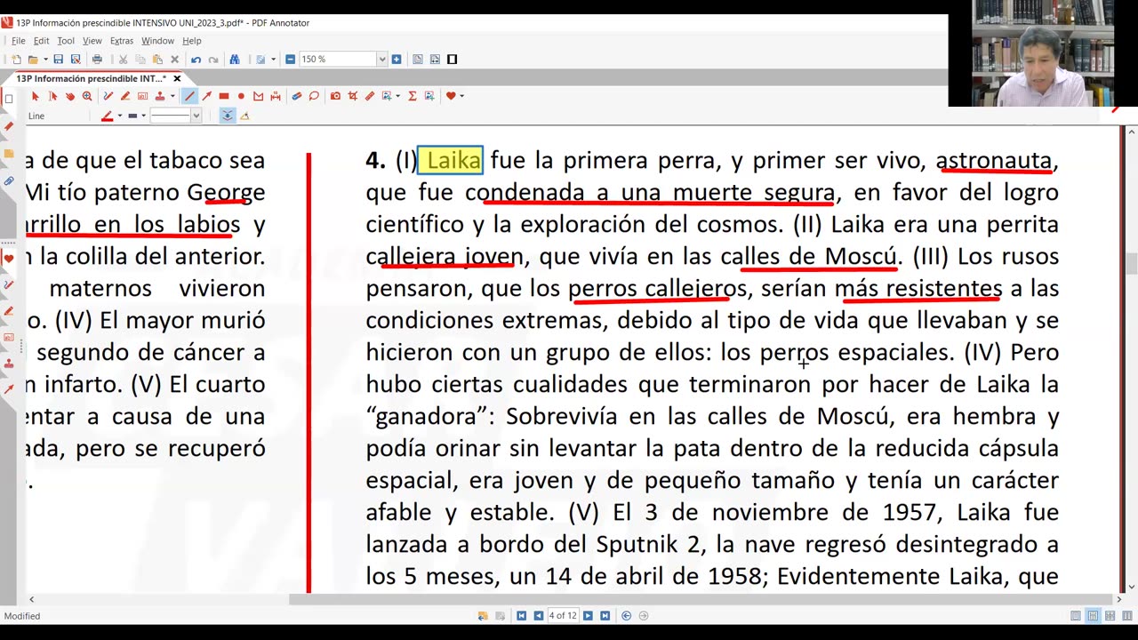Open the 150 % zoom level dropdown
The width and height of the screenshot is (1138, 640).
pos(381,60)
